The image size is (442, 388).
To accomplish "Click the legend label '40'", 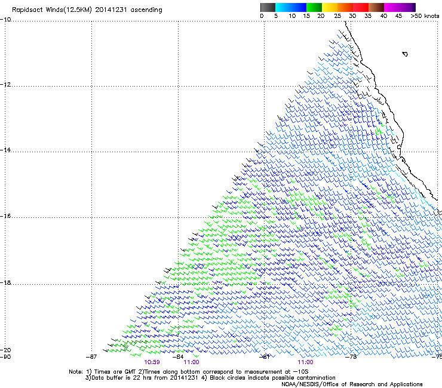I will pos(383,16).
